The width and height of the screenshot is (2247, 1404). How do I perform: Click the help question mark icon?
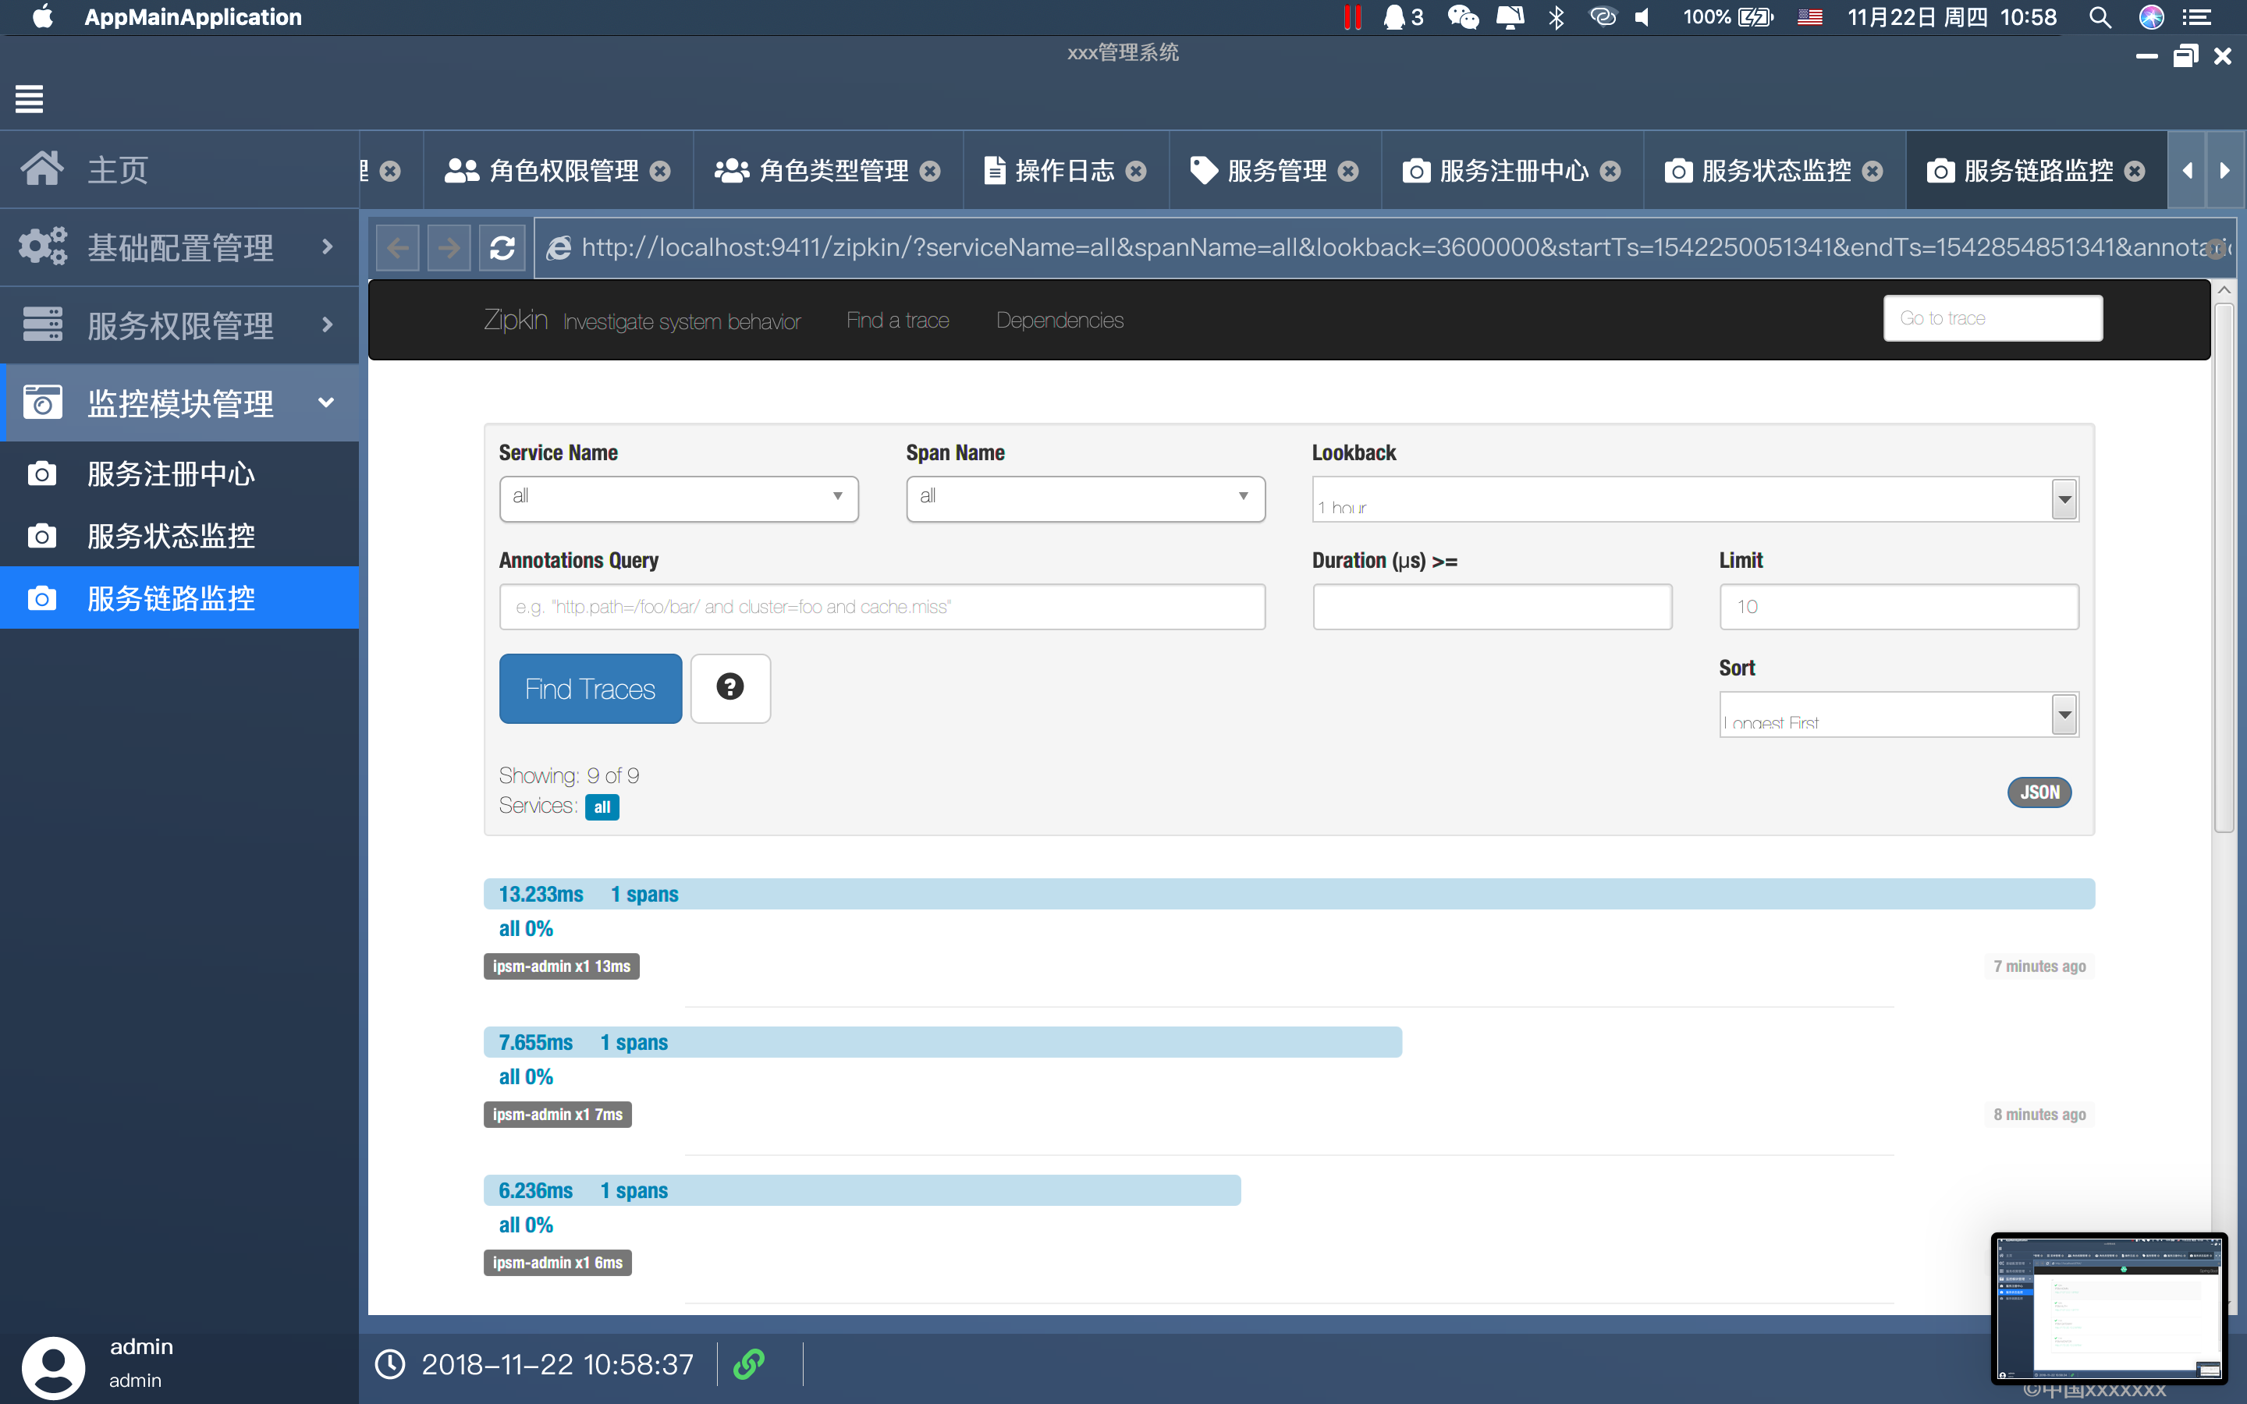click(729, 687)
